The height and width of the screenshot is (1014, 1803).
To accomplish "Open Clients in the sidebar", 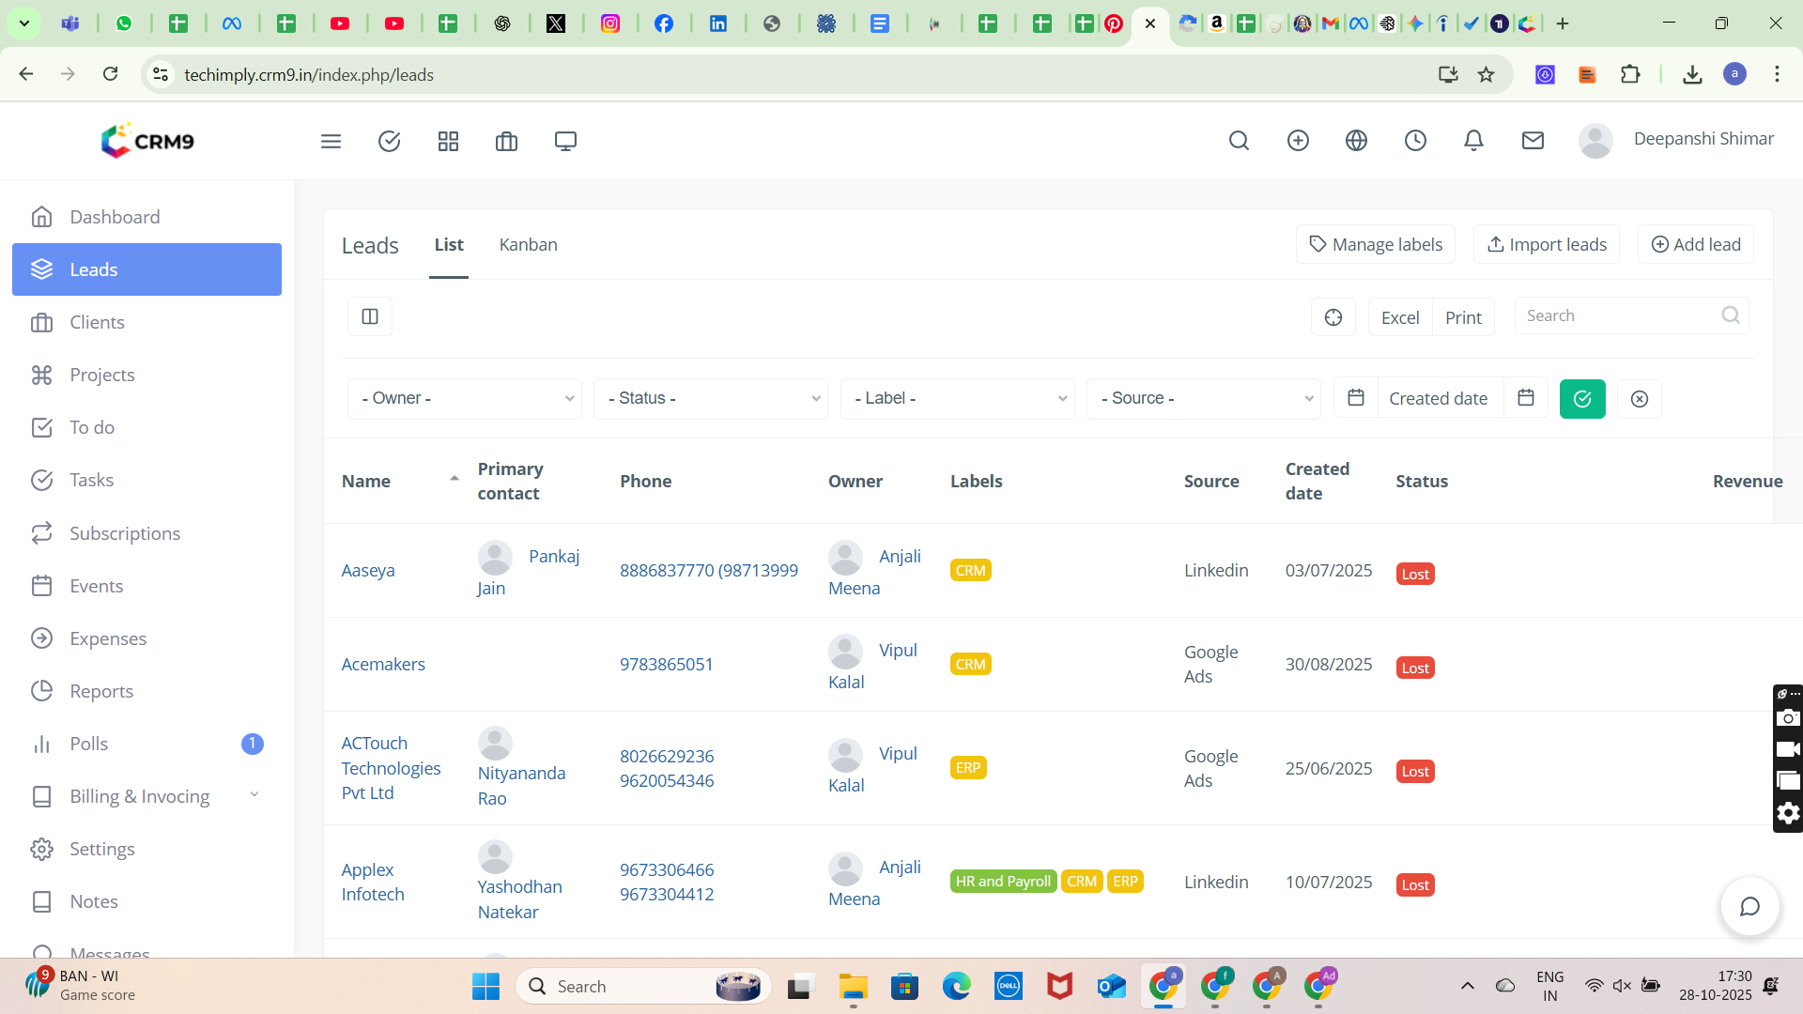I will pyautogui.click(x=97, y=322).
